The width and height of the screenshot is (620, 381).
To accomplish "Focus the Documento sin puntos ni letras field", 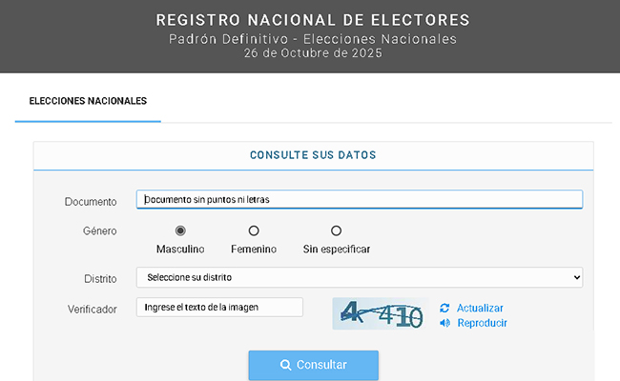I will point(360,199).
